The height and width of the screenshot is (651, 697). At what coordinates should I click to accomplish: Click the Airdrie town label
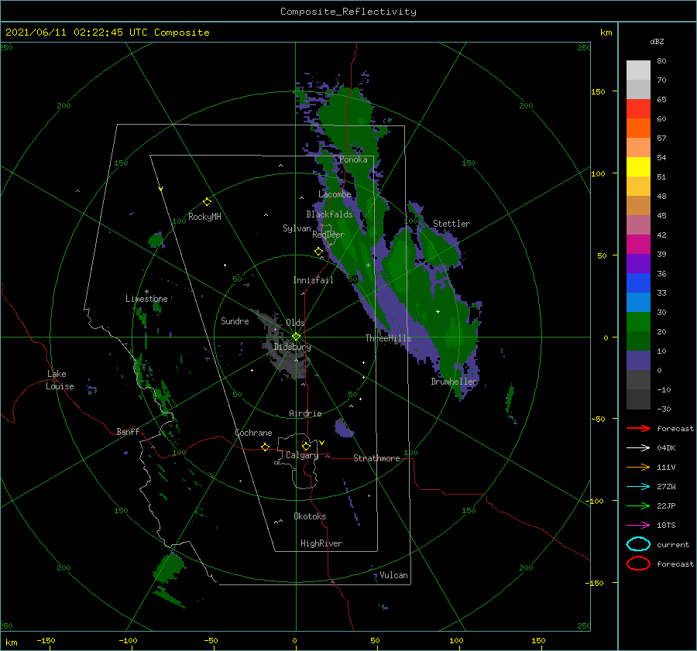[305, 413]
